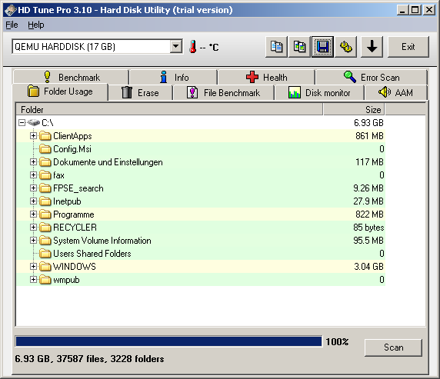
Task: Click the copy screenshot to clipboard icon
Action: pos(299,47)
